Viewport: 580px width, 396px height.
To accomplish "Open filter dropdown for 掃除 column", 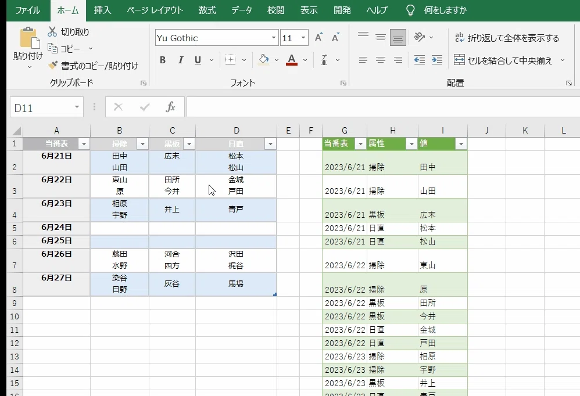I will coord(142,144).
